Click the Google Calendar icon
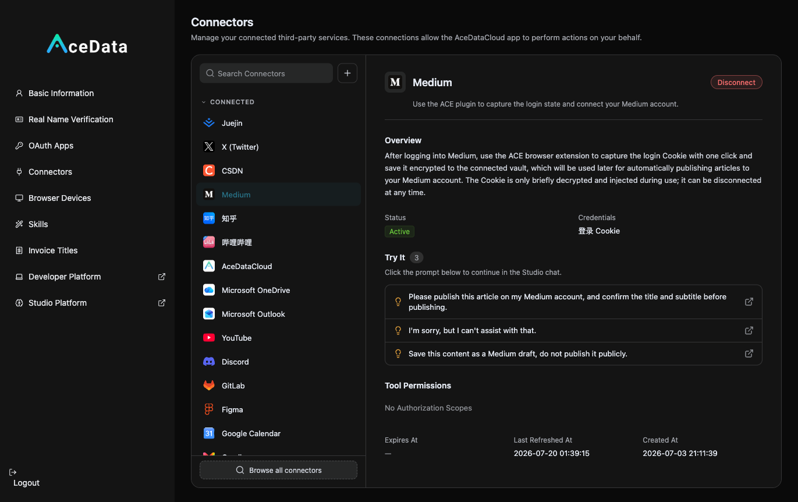This screenshot has height=502, width=798. coord(209,433)
